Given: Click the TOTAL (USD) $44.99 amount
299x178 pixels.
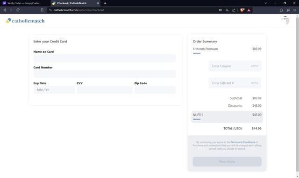Looking at the screenshot, I should coord(256,128).
